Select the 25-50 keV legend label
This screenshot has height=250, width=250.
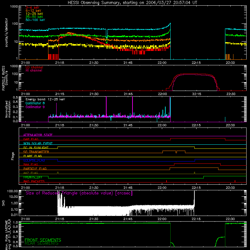click(x=34, y=17)
